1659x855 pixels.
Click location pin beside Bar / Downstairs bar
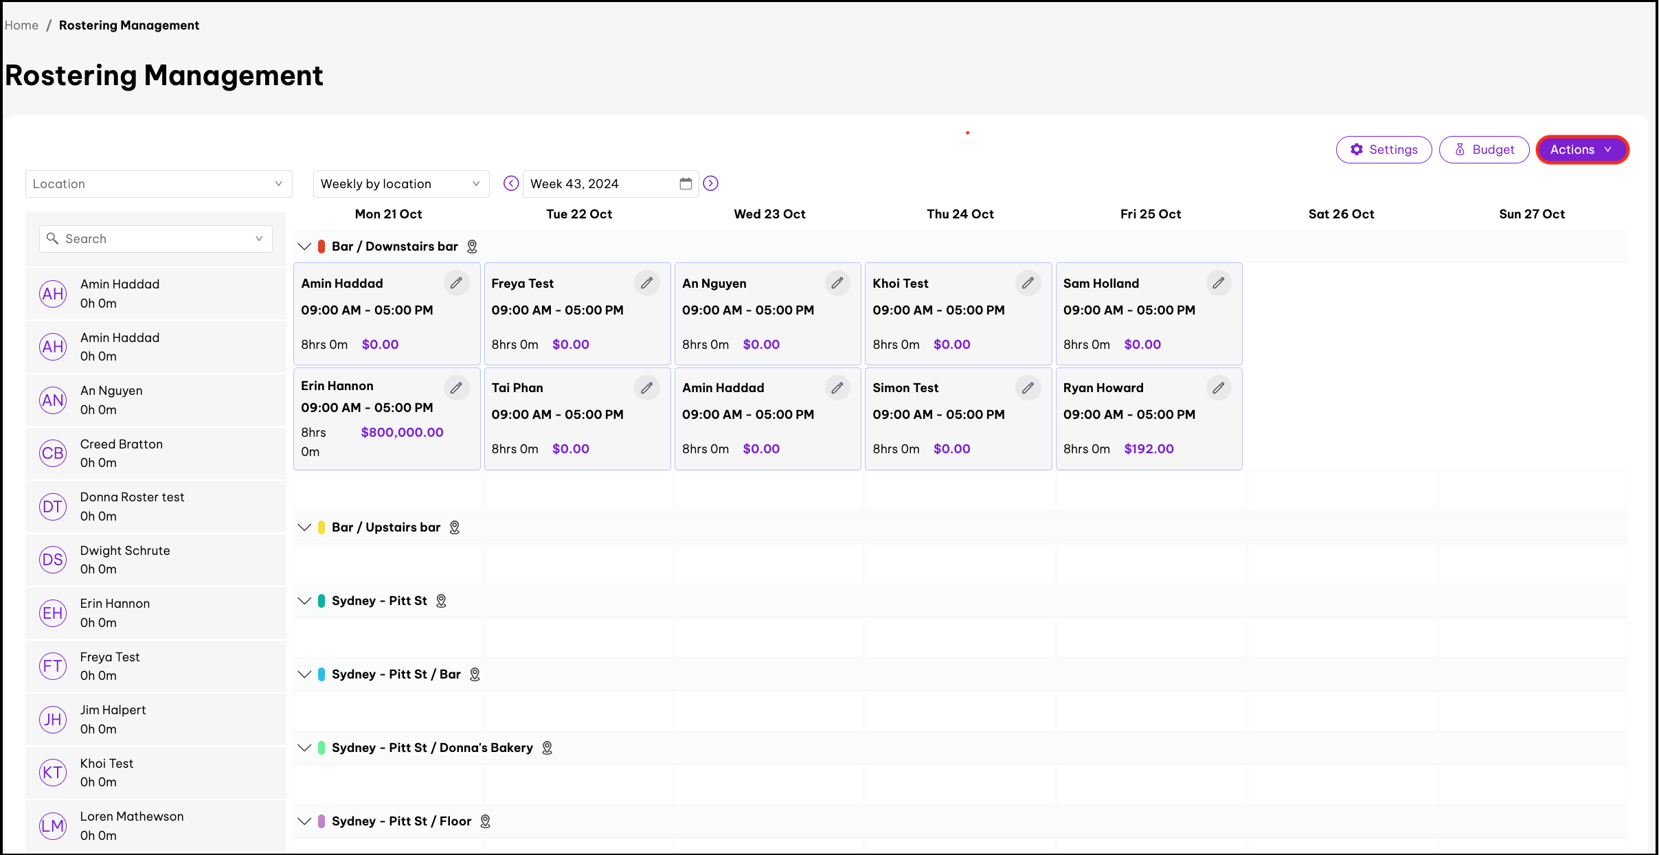(x=472, y=247)
